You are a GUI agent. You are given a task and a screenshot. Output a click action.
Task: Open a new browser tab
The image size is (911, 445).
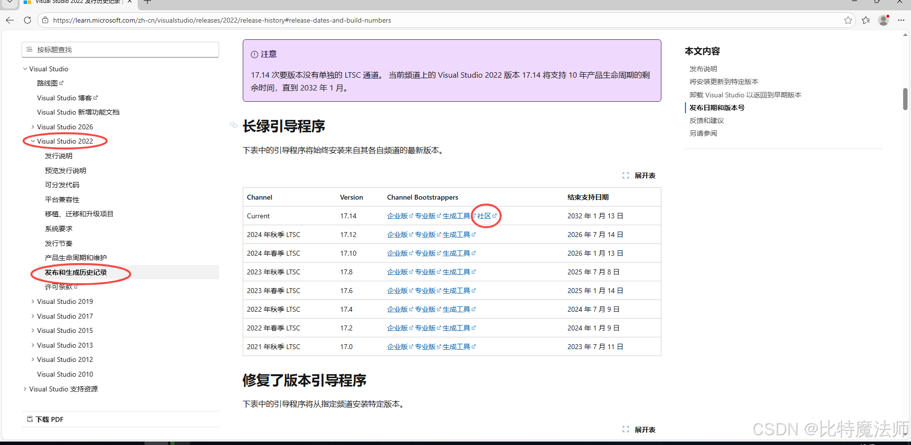click(147, 2)
